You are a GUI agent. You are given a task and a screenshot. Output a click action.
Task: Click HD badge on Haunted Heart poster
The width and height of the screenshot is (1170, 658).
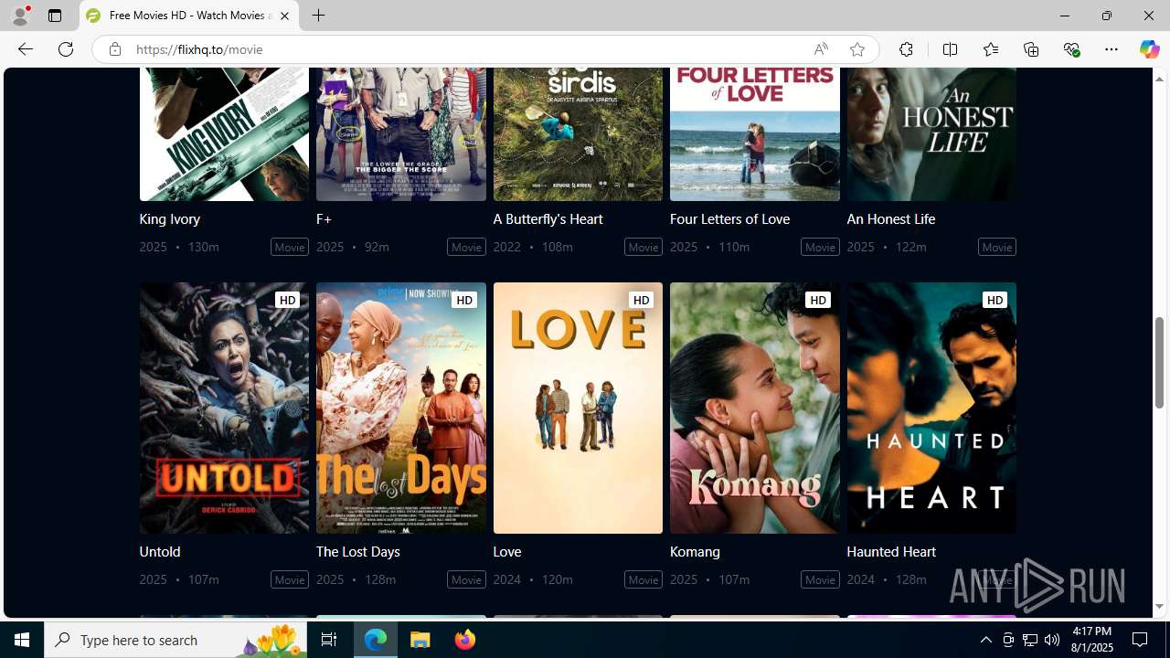coord(994,300)
